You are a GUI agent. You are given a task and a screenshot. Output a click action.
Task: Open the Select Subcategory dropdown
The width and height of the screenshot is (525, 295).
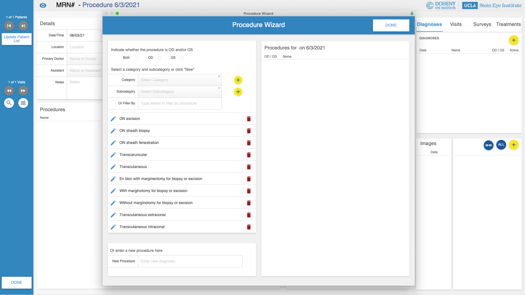[x=180, y=92]
